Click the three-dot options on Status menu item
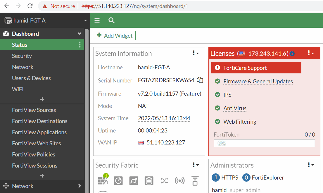The height and width of the screenshot is (193, 323). (x=80, y=44)
